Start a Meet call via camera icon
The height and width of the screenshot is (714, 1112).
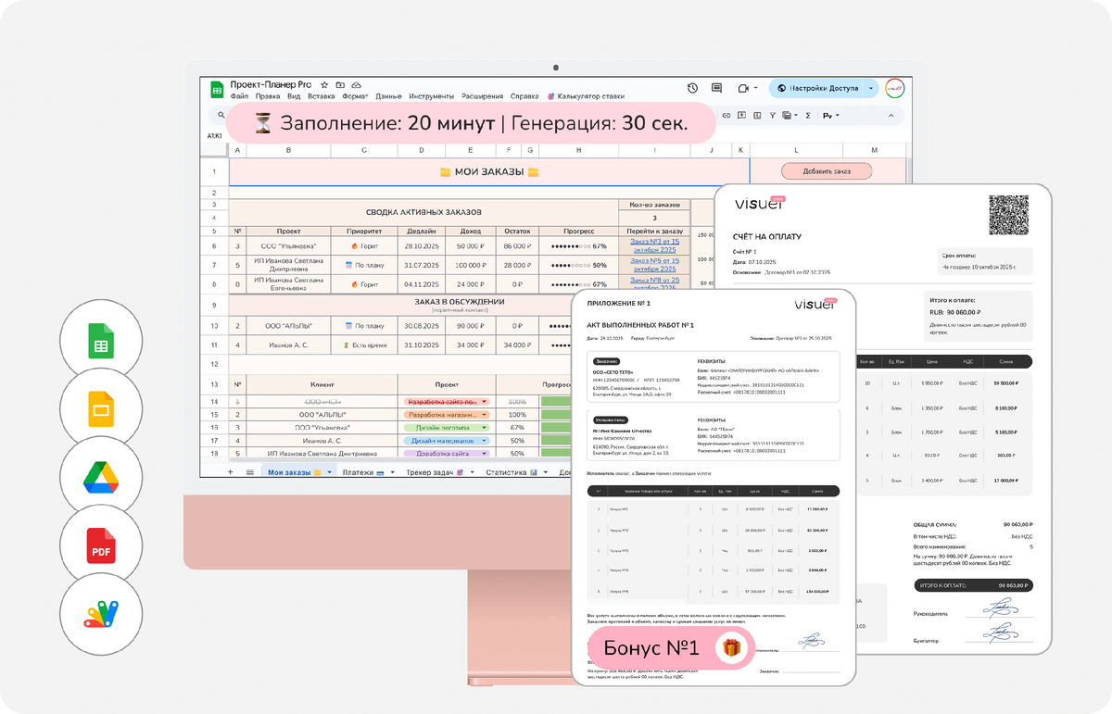[x=742, y=88]
